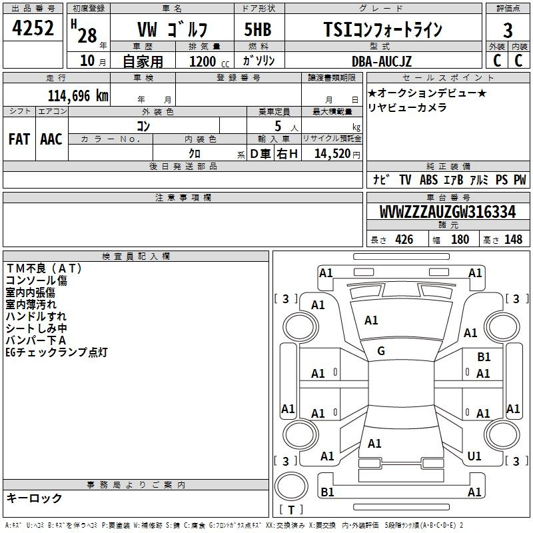Click the リヤビューカメラ sales point
Screen dimensions: 533x533
tap(408, 107)
